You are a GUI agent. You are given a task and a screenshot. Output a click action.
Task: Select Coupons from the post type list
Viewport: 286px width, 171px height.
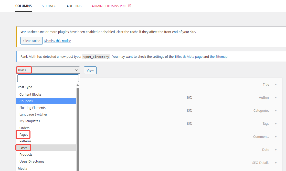(26, 101)
